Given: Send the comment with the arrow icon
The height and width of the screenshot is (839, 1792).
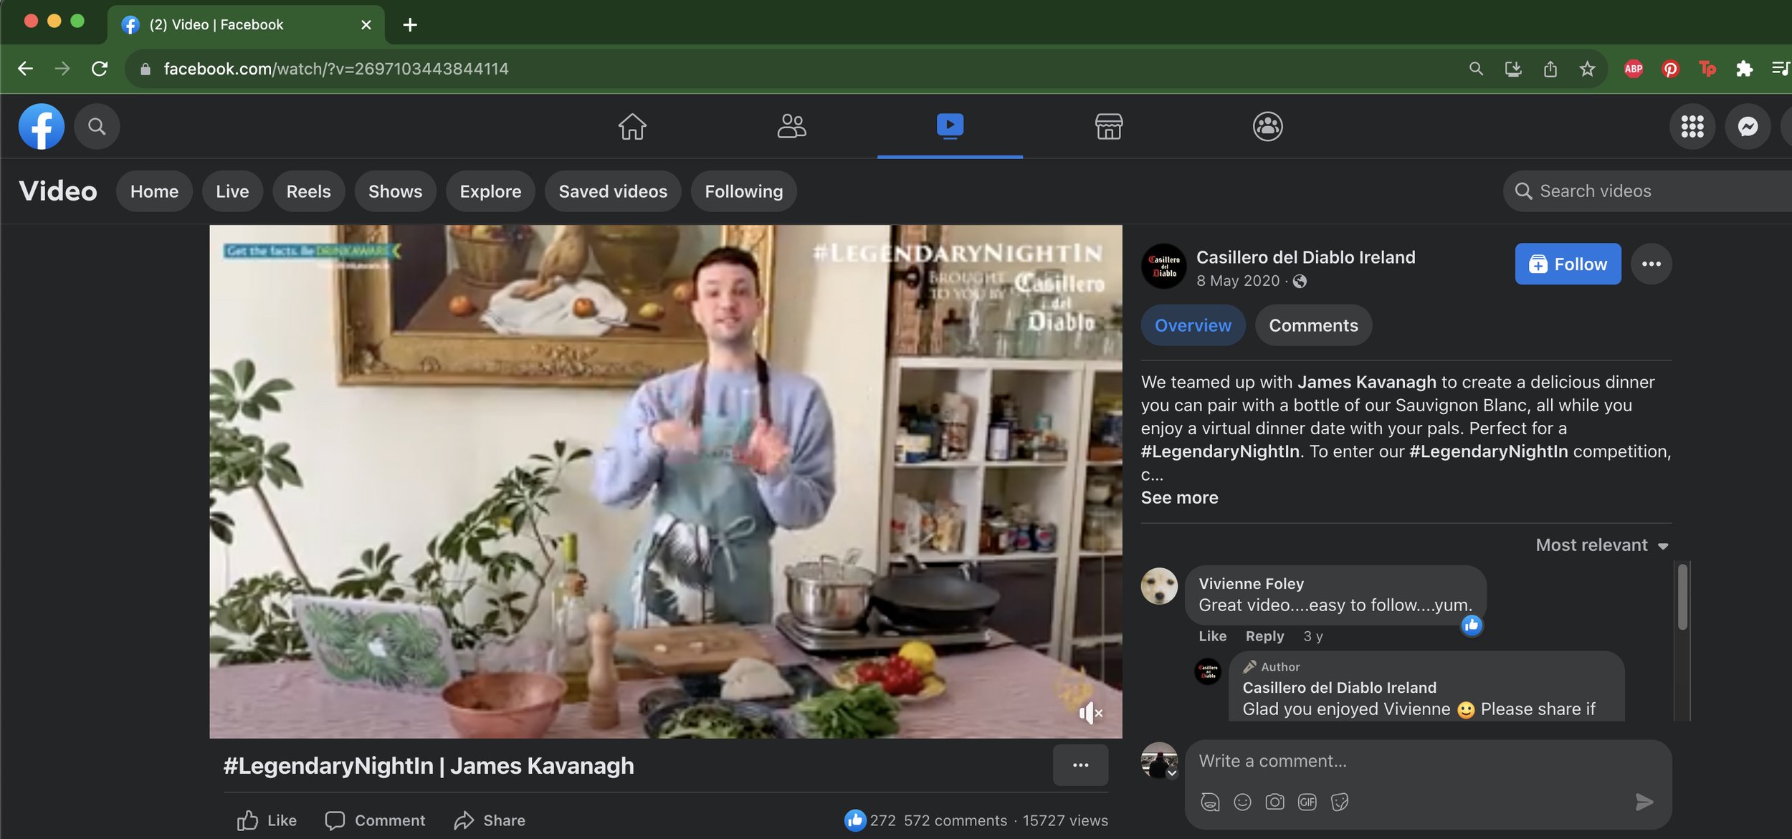Looking at the screenshot, I should 1644,802.
